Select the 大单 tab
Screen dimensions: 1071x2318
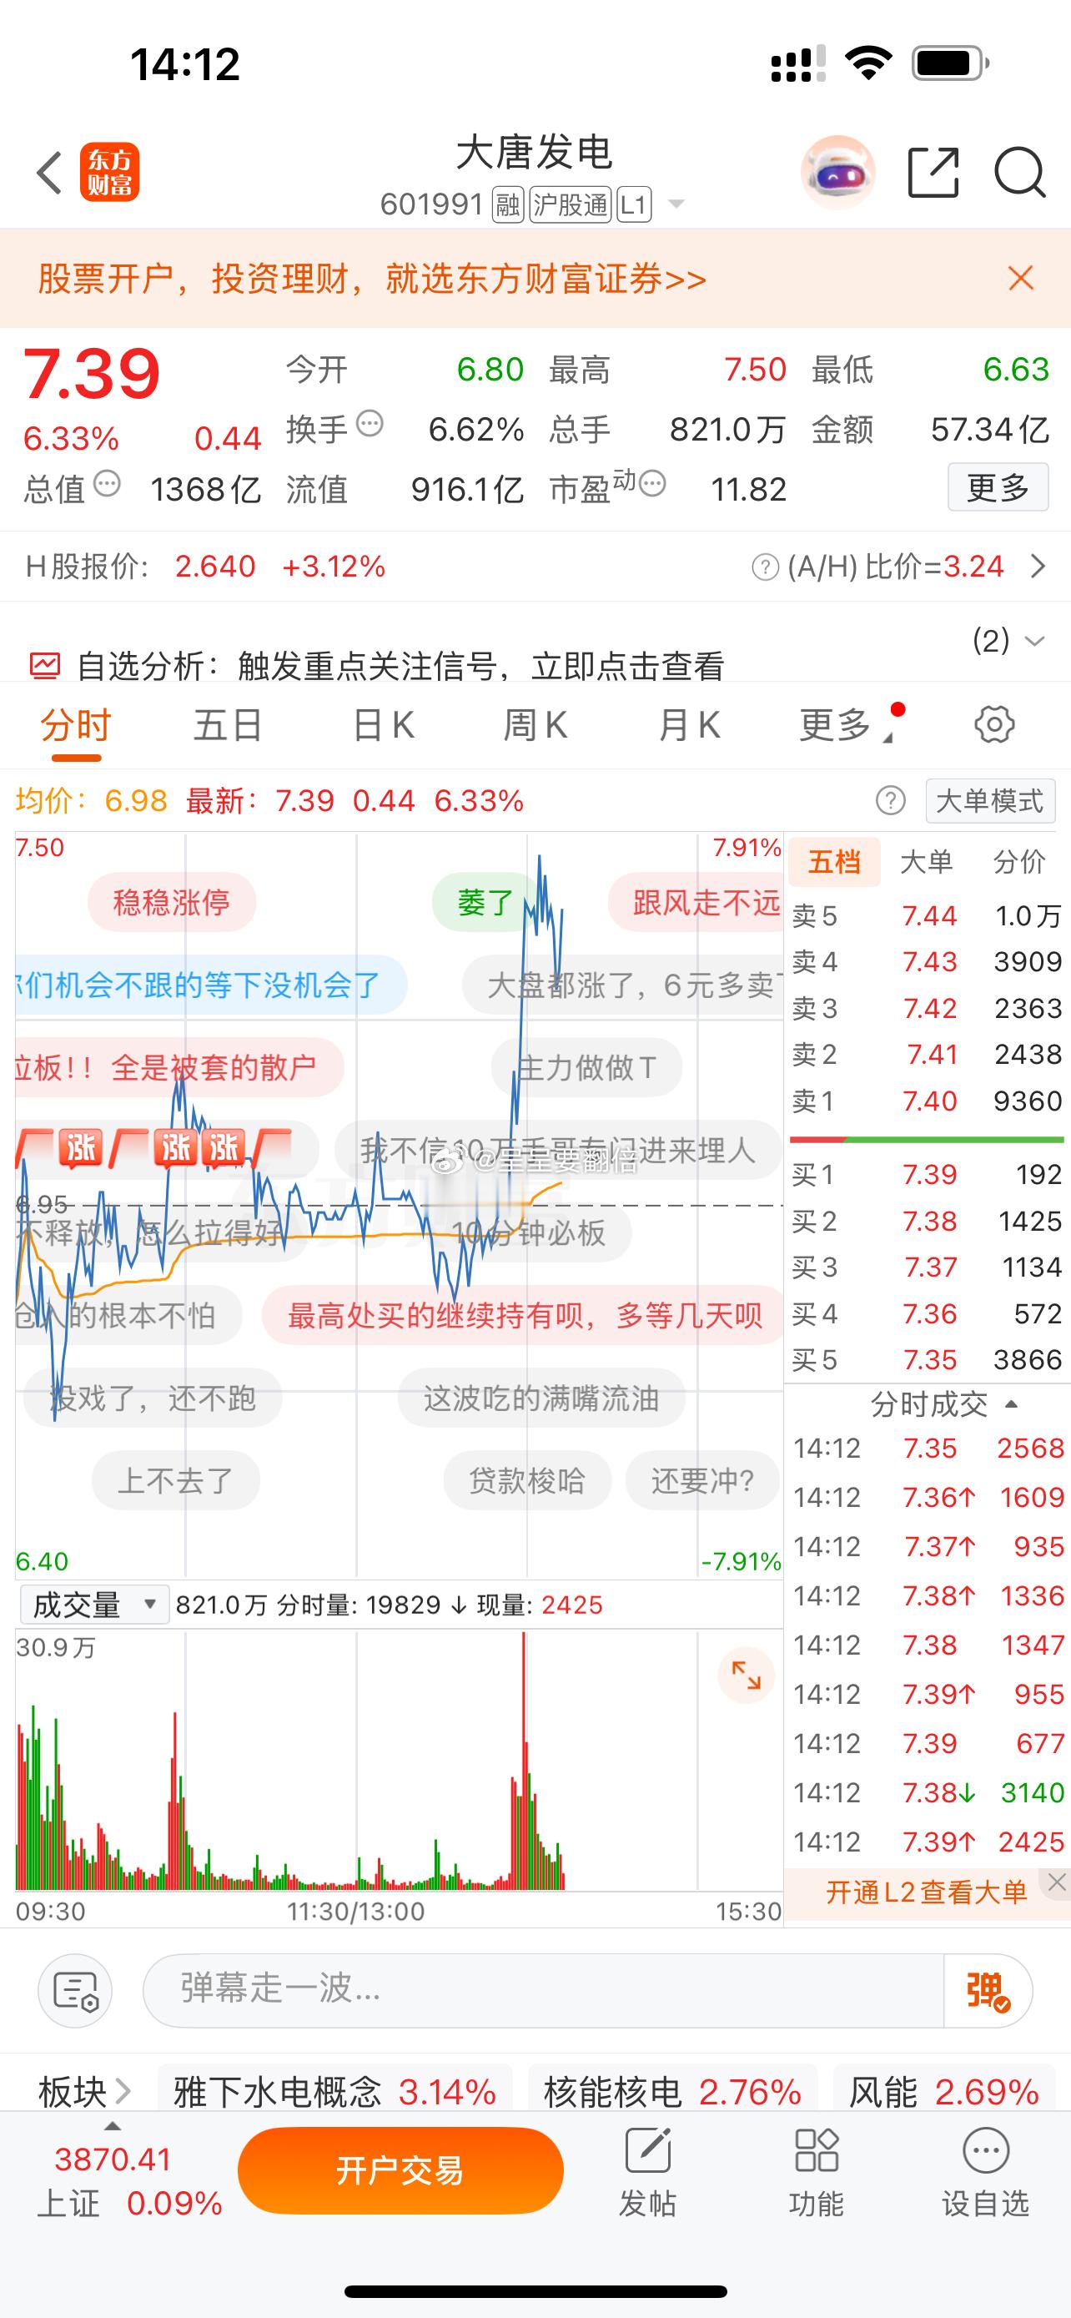[x=926, y=861]
